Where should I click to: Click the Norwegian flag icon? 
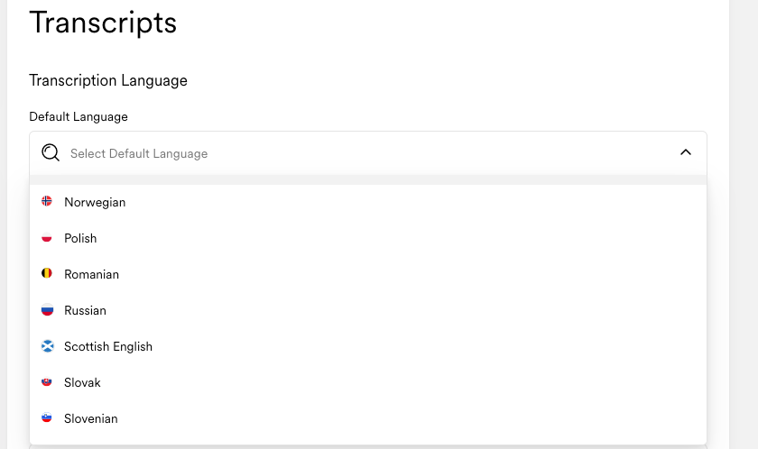(x=47, y=201)
